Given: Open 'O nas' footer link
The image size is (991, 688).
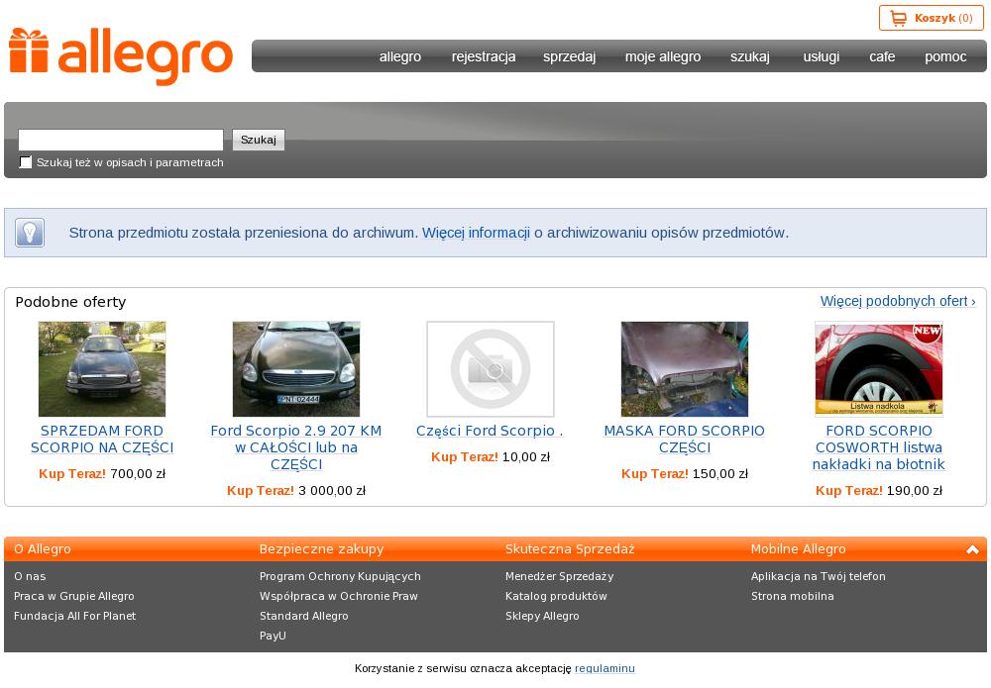Looking at the screenshot, I should [30, 576].
